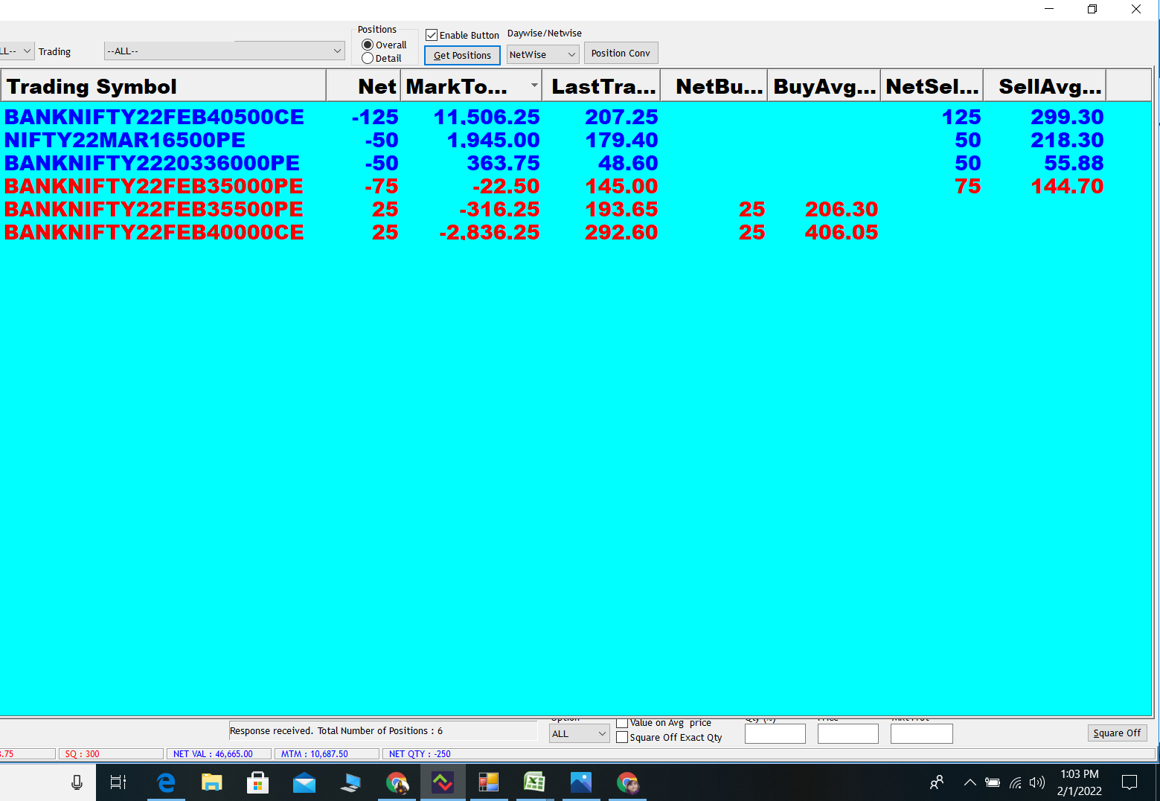
Task: Click the first Chrome taskbar icon
Action: coord(397,782)
